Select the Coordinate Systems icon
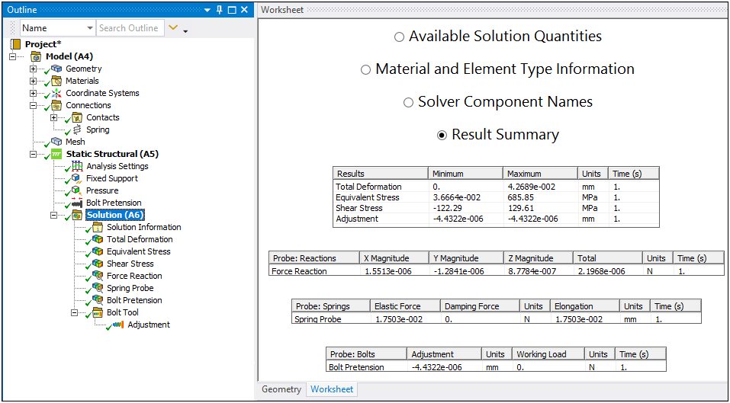Image resolution: width=730 pixels, height=403 pixels. point(56,93)
